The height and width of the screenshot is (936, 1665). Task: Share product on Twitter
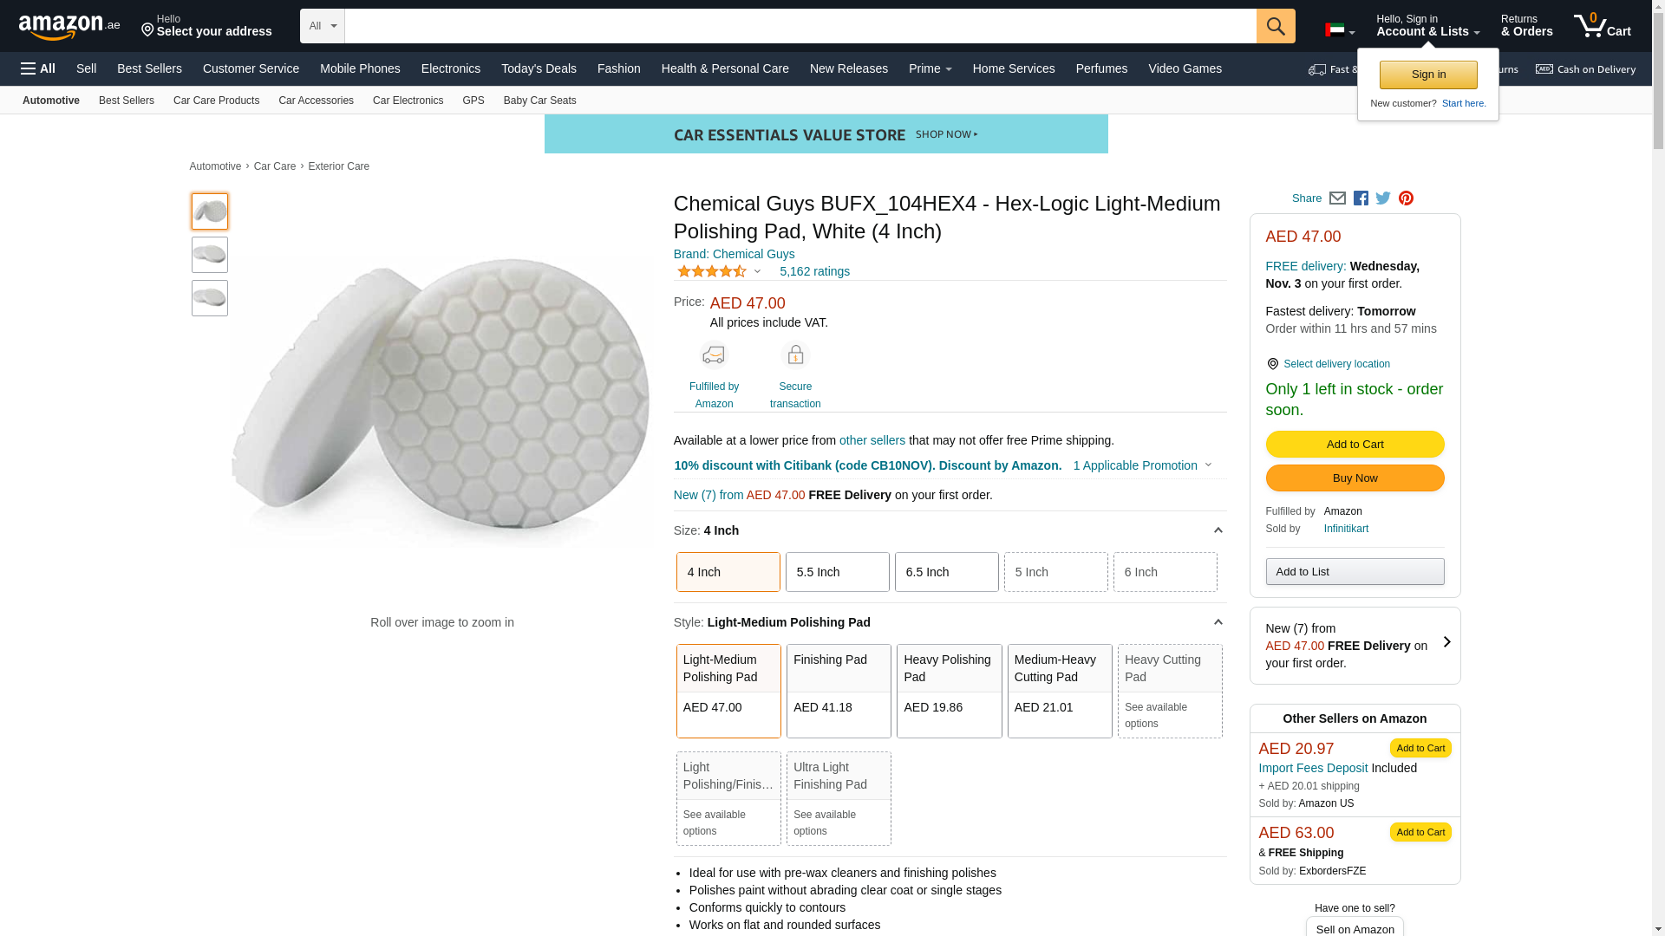tap(1383, 198)
